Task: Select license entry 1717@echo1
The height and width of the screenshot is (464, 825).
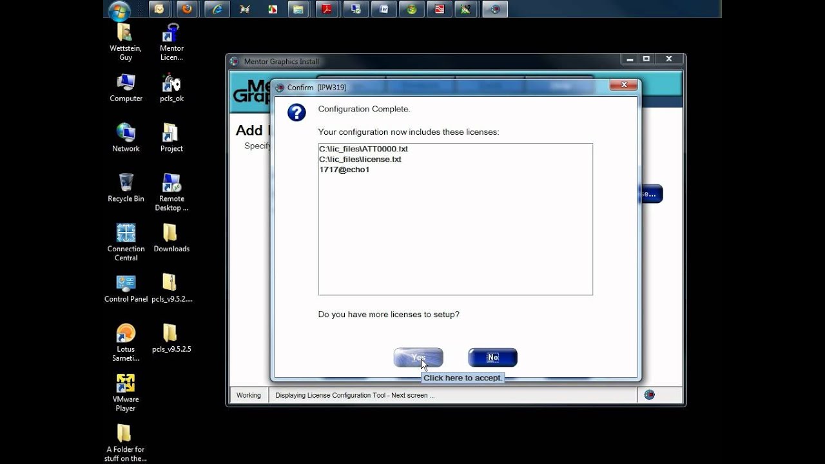Action: click(344, 169)
